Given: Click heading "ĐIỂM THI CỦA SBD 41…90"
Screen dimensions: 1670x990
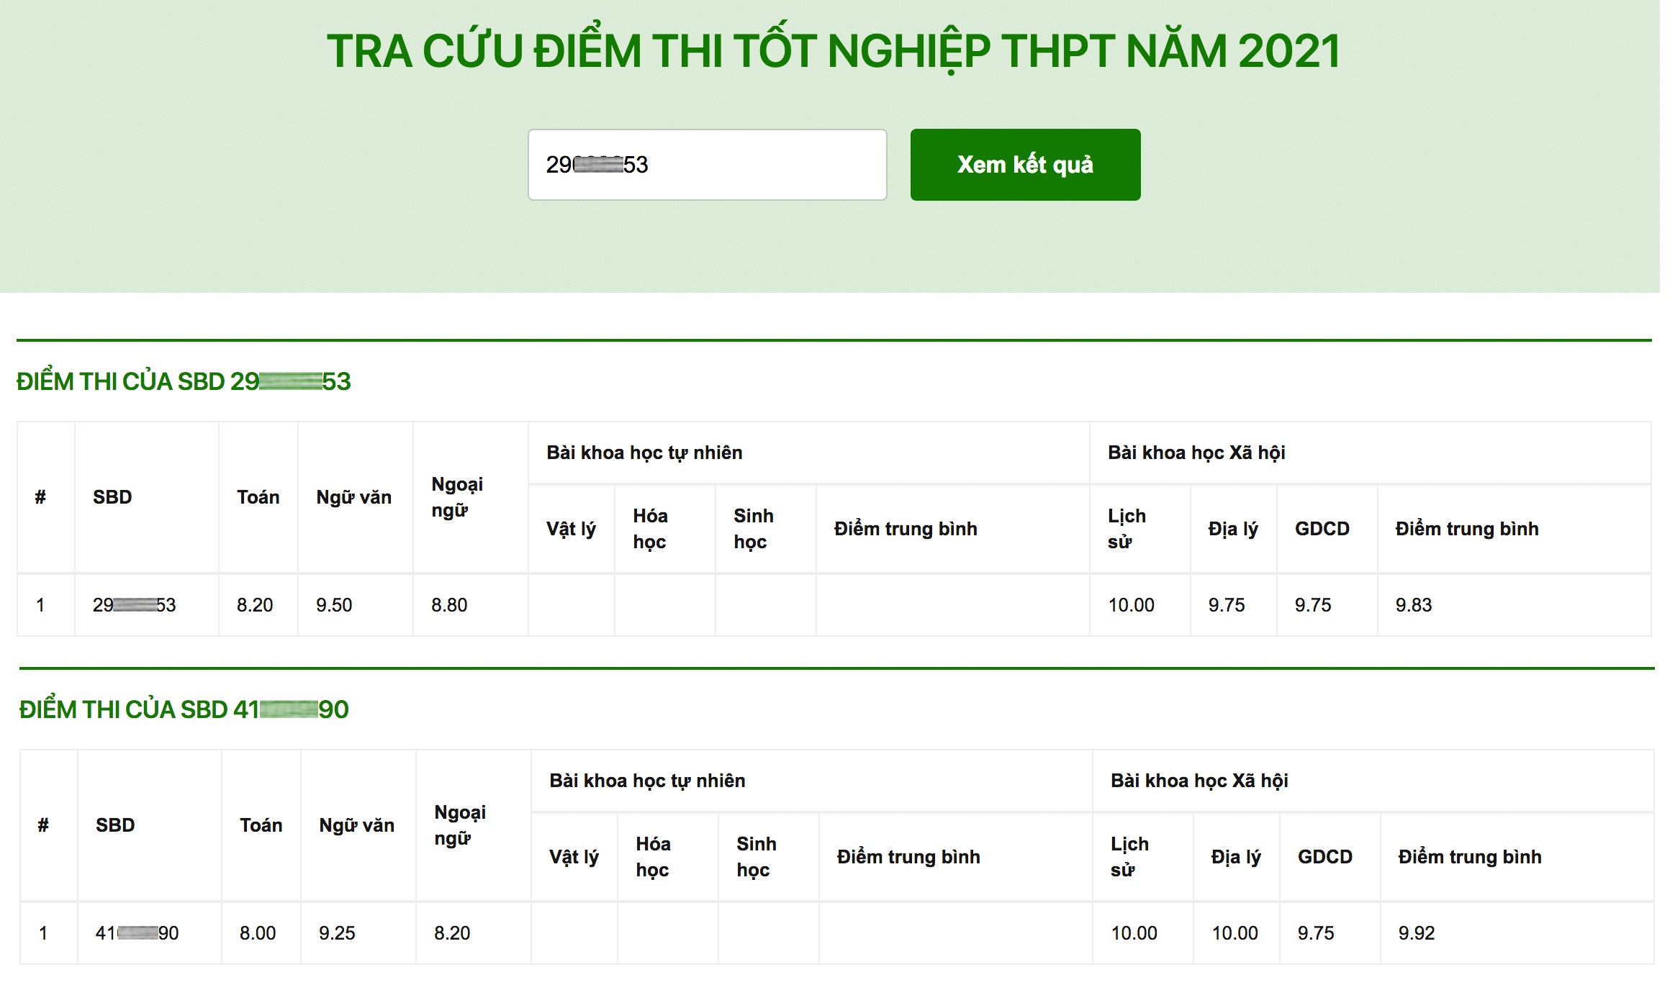Looking at the screenshot, I should tap(184, 709).
